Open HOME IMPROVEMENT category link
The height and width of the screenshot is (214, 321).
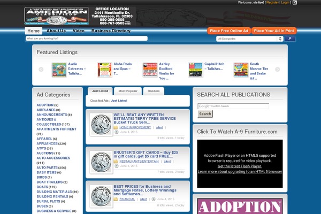pyautogui.click(x=135, y=127)
